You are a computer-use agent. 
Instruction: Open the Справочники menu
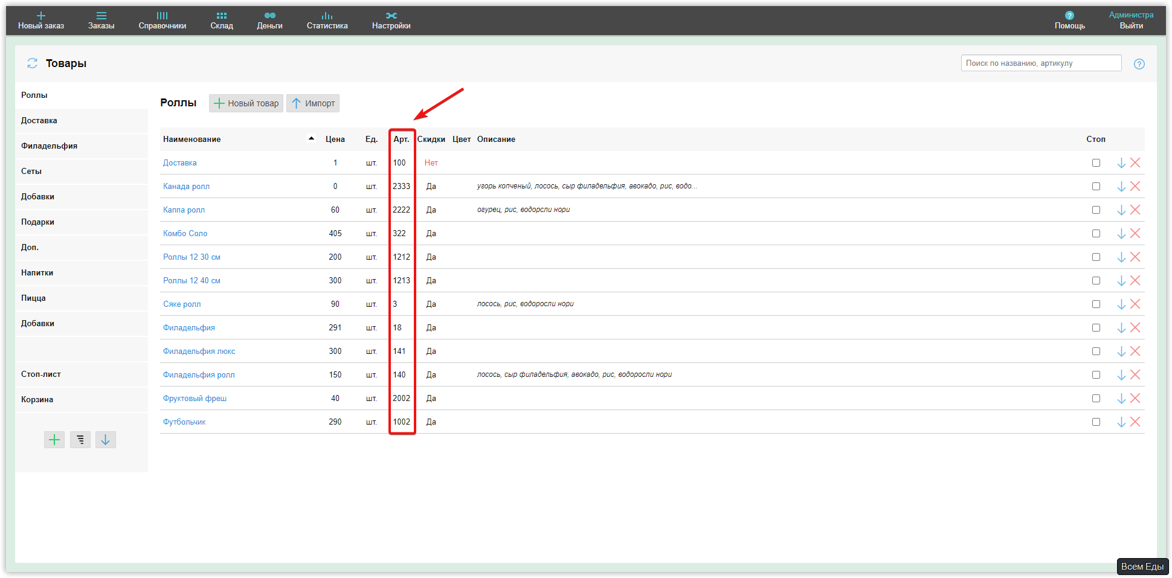pos(163,21)
